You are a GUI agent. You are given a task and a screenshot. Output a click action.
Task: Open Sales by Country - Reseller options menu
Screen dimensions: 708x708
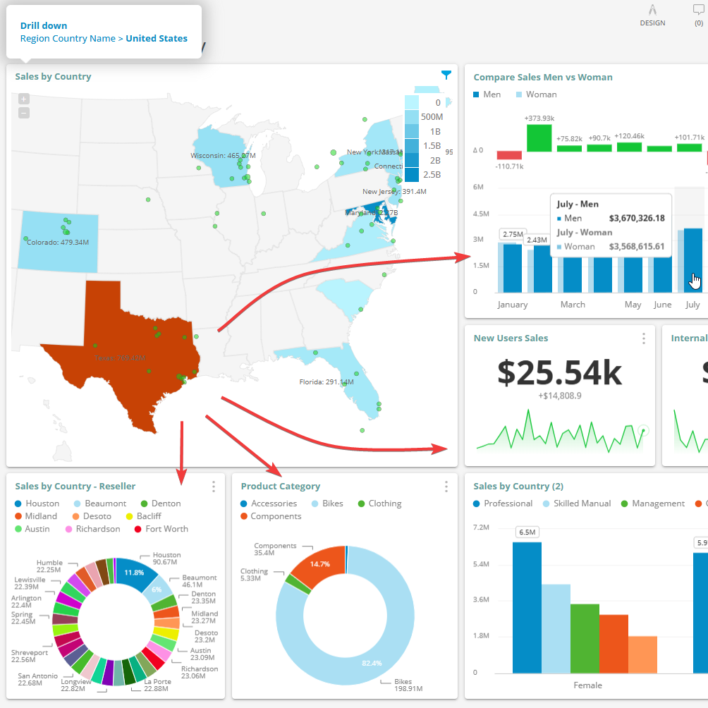point(213,487)
